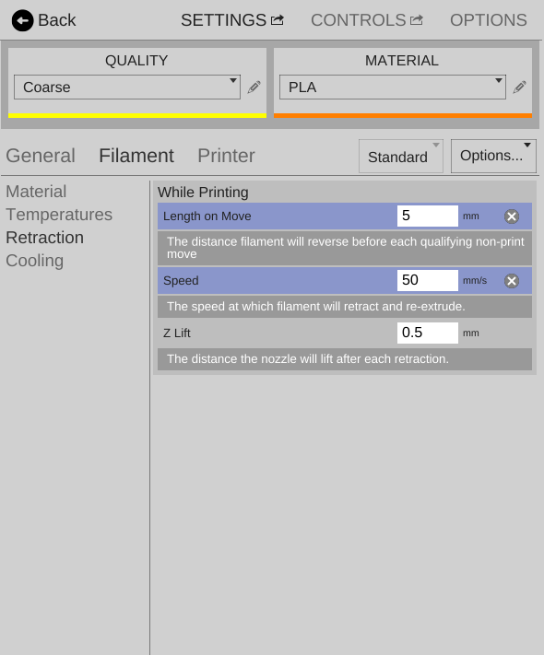
Task: Switch to the Printer tab
Action: tap(226, 156)
